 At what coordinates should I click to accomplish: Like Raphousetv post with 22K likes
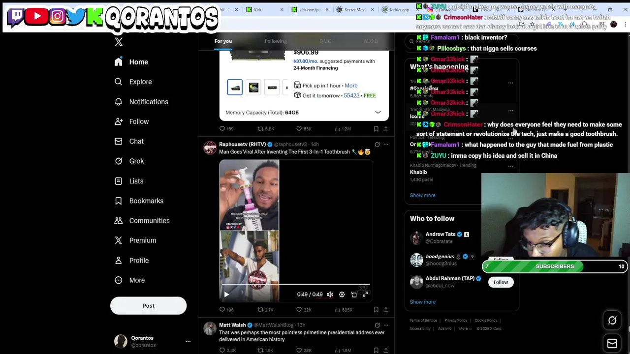(x=304, y=310)
